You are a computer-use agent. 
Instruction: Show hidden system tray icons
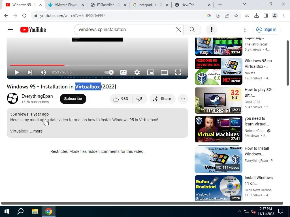click(x=240, y=211)
